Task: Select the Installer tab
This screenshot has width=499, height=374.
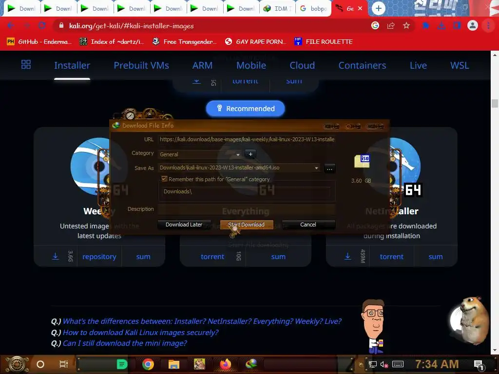Action: tap(72, 65)
